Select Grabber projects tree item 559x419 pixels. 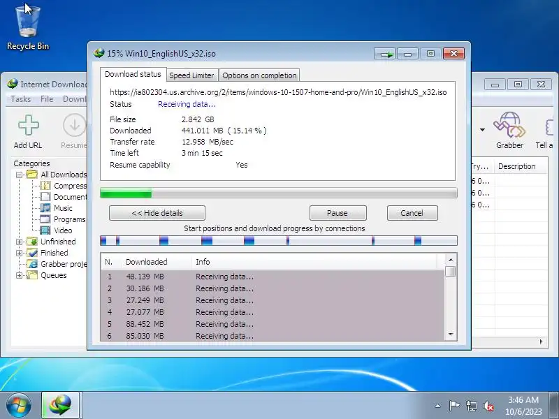pyautogui.click(x=59, y=264)
